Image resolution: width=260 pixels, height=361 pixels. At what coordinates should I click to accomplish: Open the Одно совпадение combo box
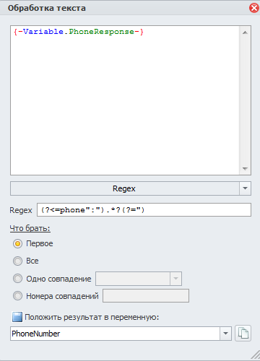tap(139, 279)
